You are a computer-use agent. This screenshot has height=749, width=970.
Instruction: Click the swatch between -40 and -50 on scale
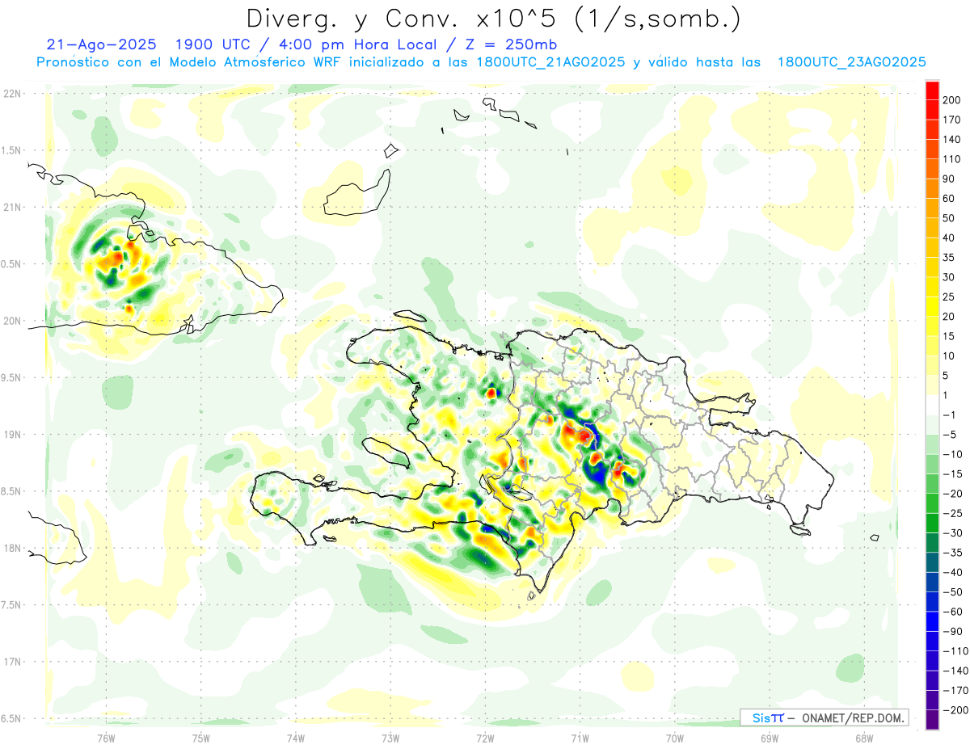pos(933,582)
